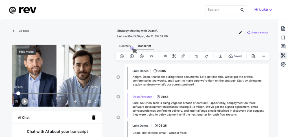This screenshot has width=289, height=137.
Task: Click text 'Good. That internal email—who's it from?'
Action: click(x=160, y=133)
